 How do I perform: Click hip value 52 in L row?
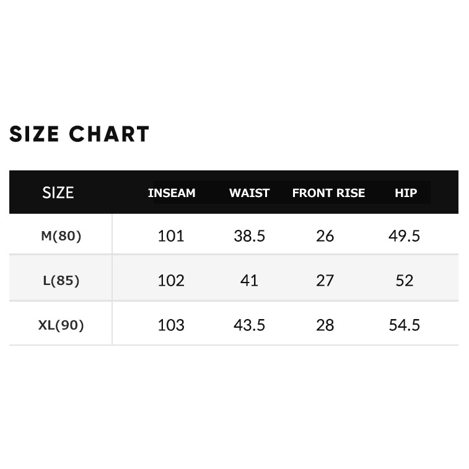[404, 281]
